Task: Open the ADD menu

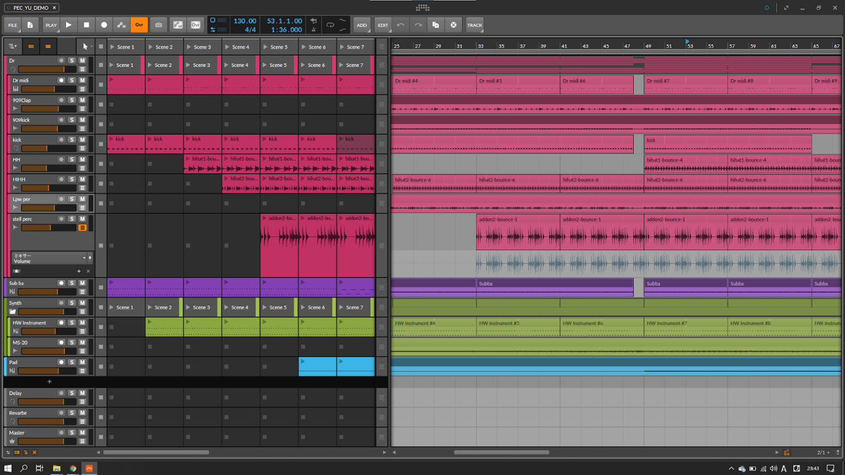Action: [x=361, y=25]
